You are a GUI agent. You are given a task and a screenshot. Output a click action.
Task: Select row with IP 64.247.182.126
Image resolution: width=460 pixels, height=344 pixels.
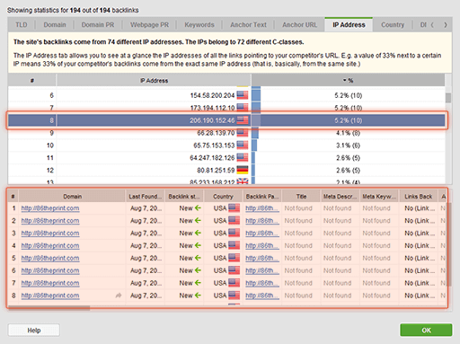click(x=226, y=158)
